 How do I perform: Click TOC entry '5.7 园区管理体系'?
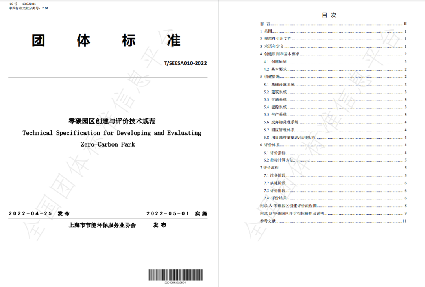(335, 130)
